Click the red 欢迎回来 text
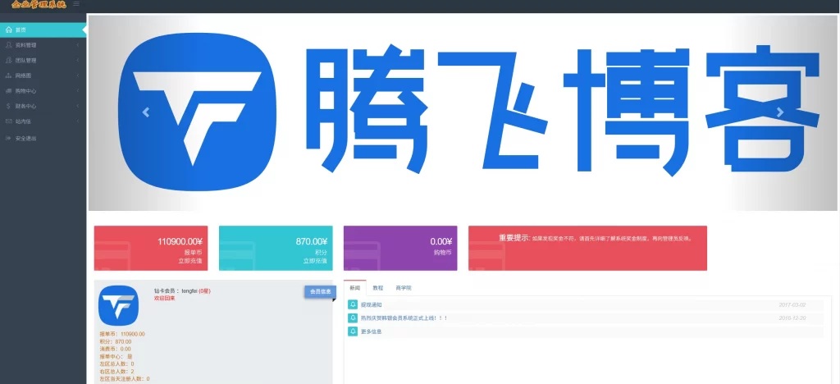840x384 pixels. point(164,298)
